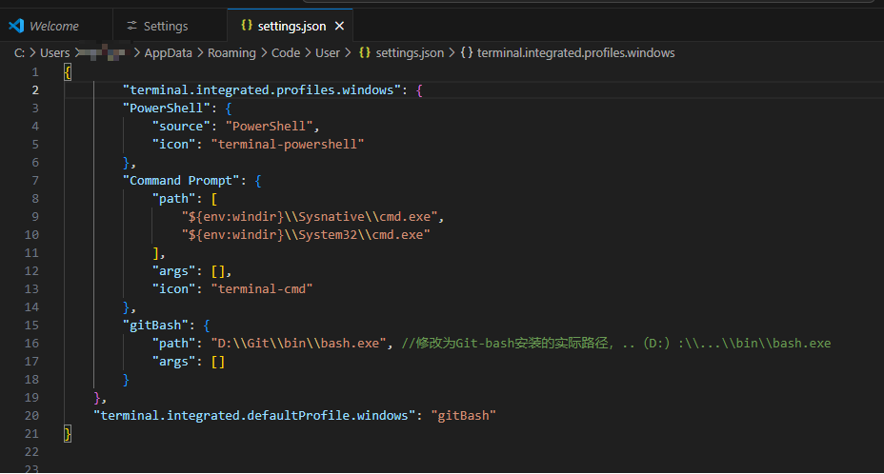Image resolution: width=884 pixels, height=474 pixels.
Task: Open the User breadcrumb segment
Action: coord(328,53)
